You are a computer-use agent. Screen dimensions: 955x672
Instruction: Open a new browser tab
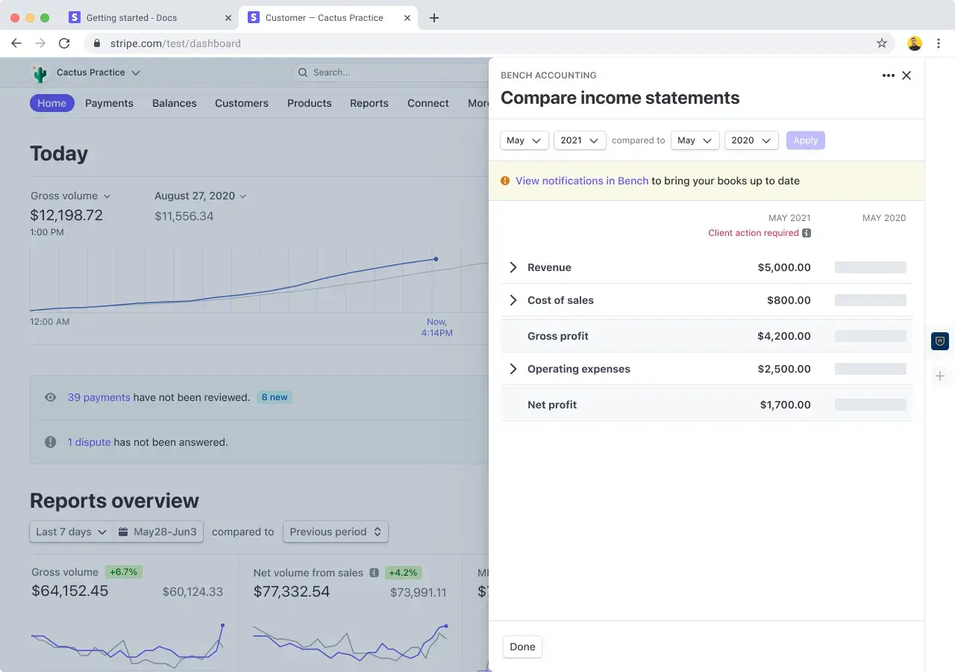[434, 18]
